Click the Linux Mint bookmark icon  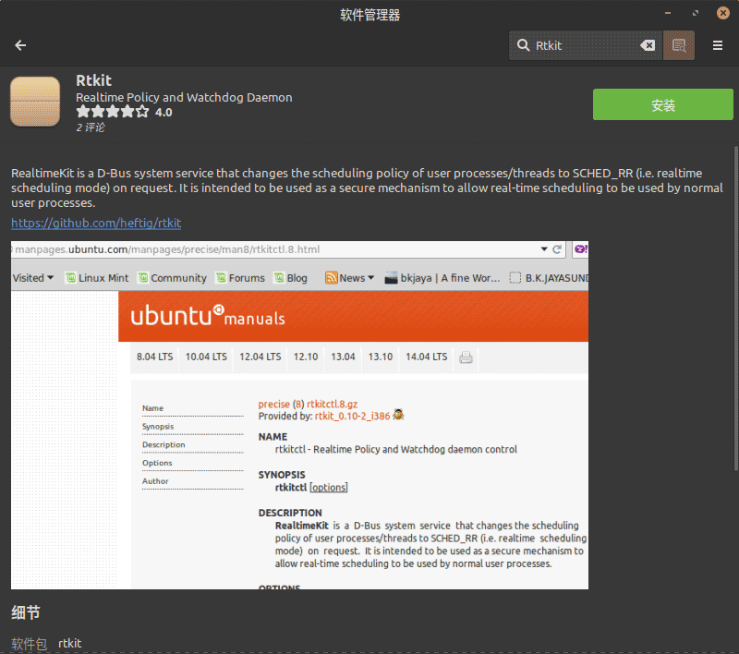coord(70,277)
